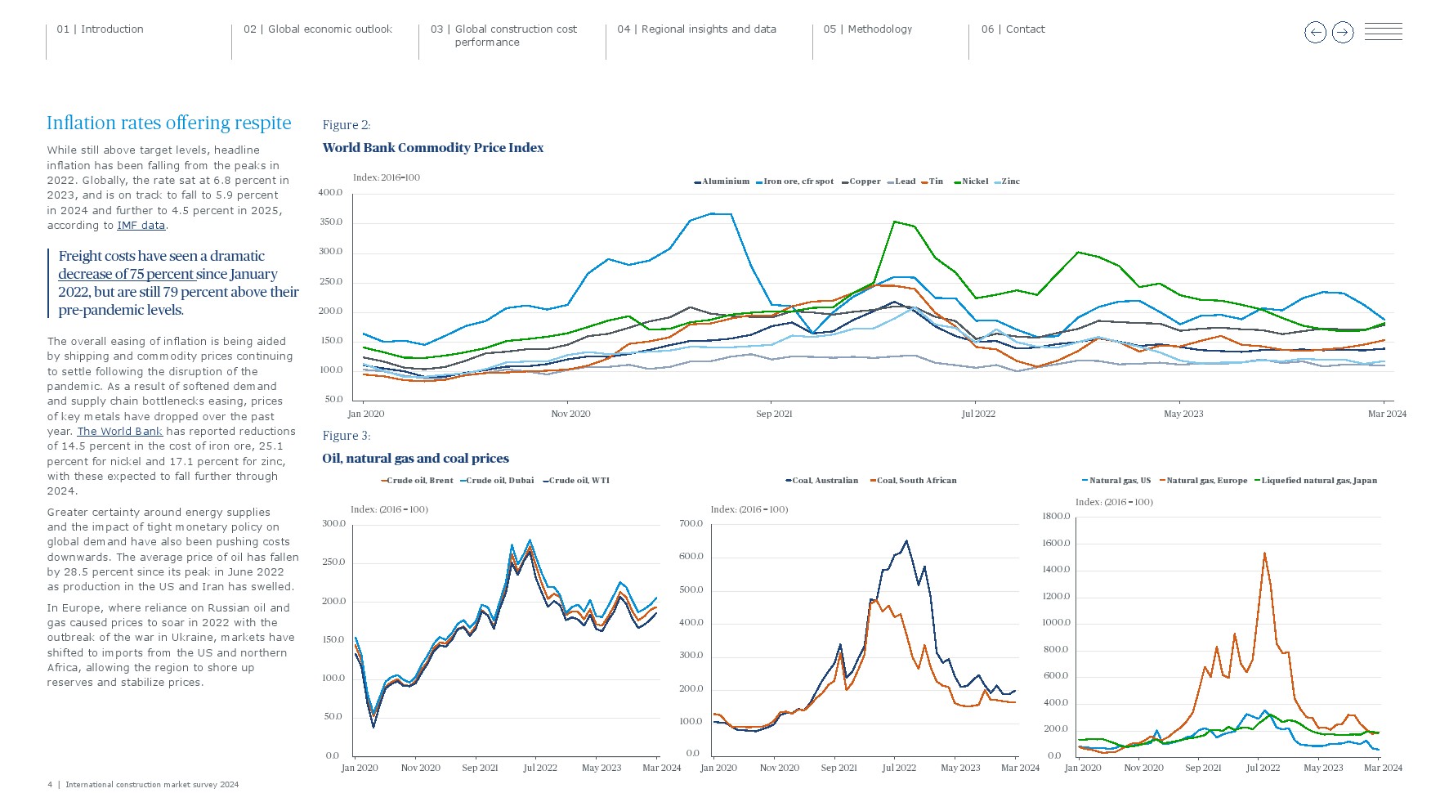Click the World Bank Commodity Price Index title
Screen dimensions: 1449x811
click(x=432, y=148)
